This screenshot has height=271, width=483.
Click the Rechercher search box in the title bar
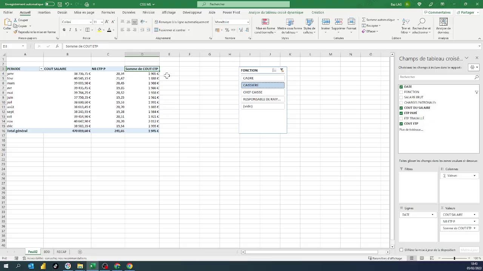tap(243, 4)
